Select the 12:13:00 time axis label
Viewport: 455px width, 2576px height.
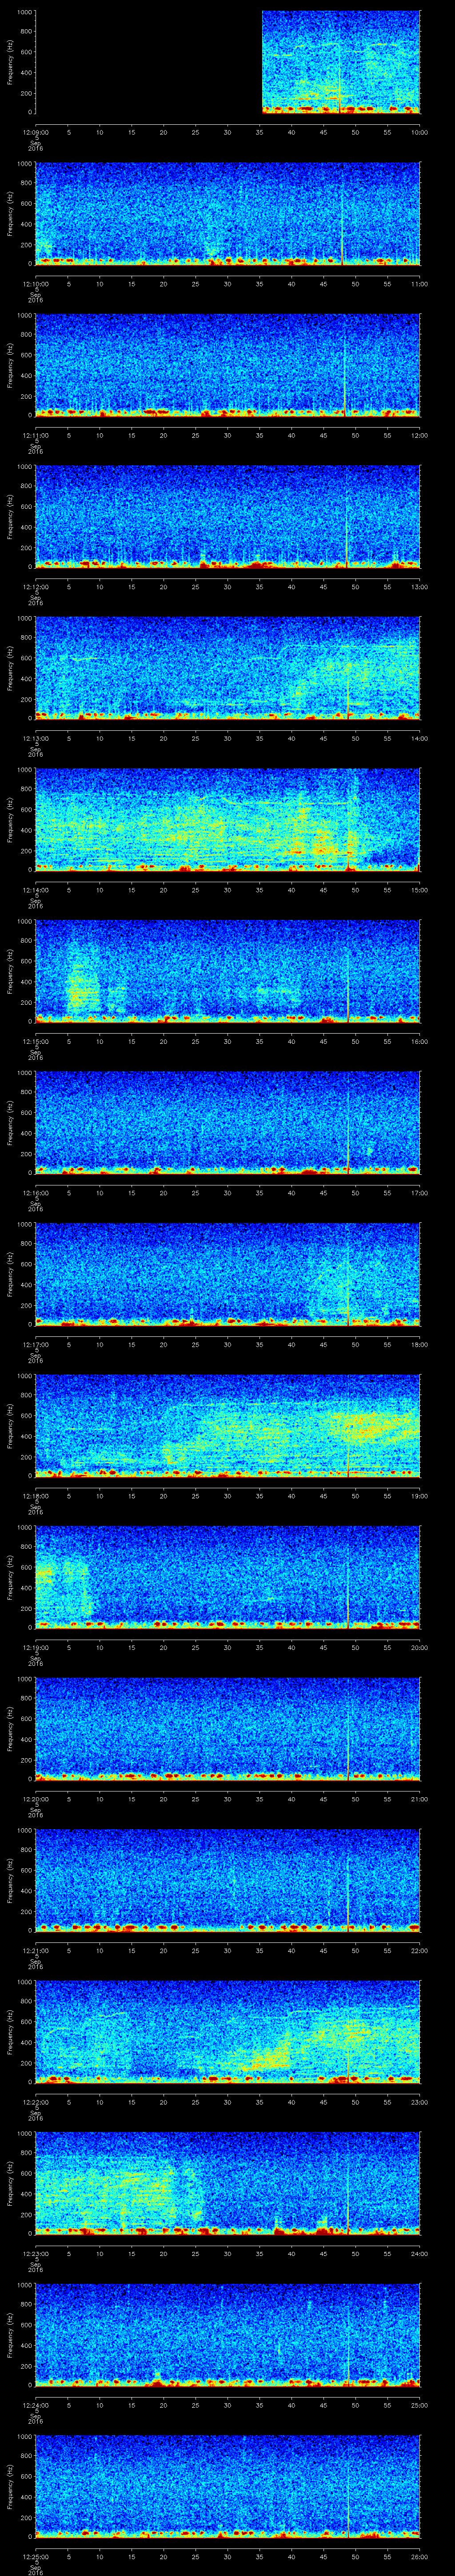[36, 738]
